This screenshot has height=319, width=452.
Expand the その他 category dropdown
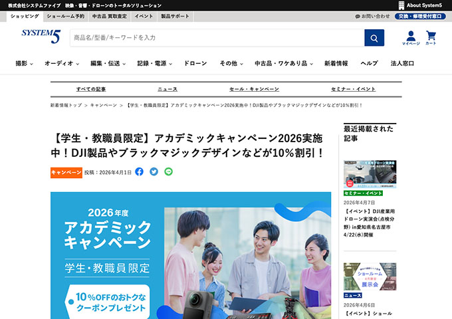point(231,63)
